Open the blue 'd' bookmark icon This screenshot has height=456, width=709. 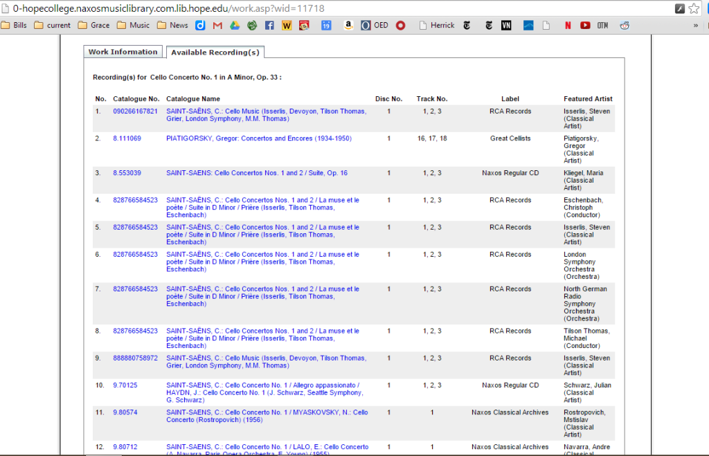point(200,26)
